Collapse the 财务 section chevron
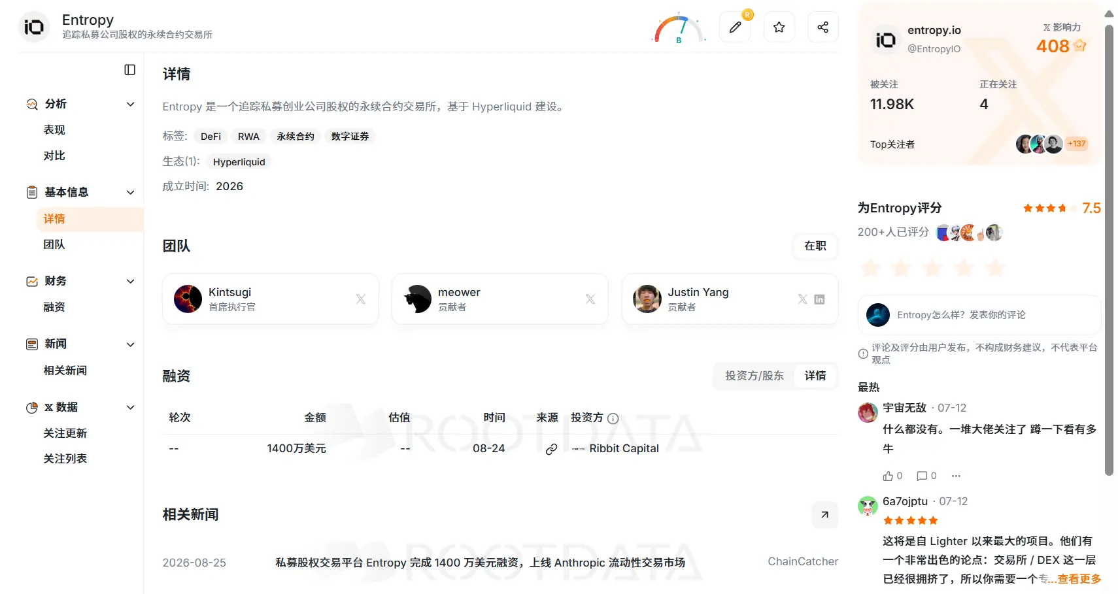 (130, 281)
